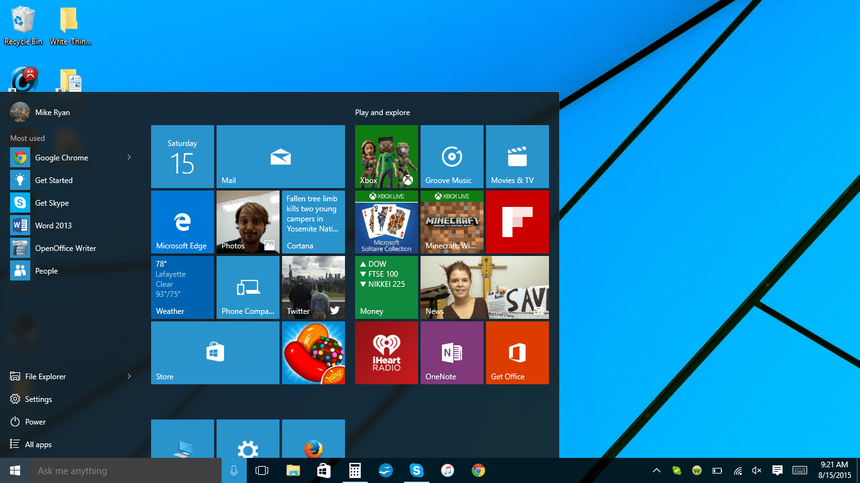860x483 pixels.
Task: Focus the Ask me anything search box
Action: point(126,470)
